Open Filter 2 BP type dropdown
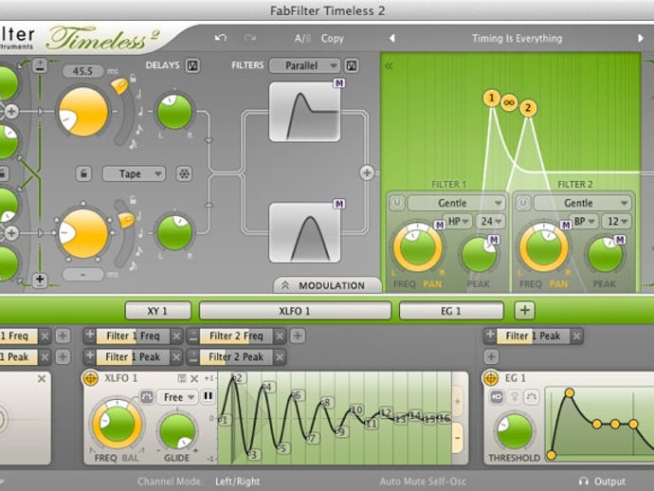Image resolution: width=654 pixels, height=491 pixels. point(585,221)
